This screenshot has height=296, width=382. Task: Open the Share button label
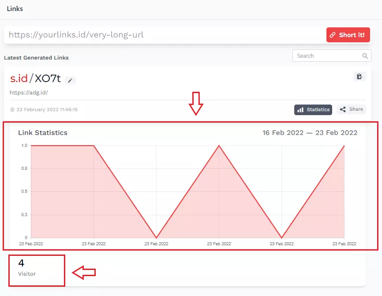(356, 109)
